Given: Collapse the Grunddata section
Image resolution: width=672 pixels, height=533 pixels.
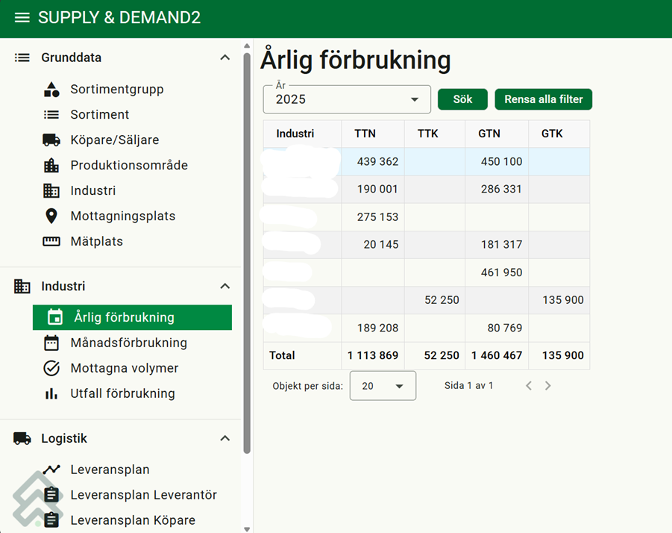Looking at the screenshot, I should tap(224, 58).
